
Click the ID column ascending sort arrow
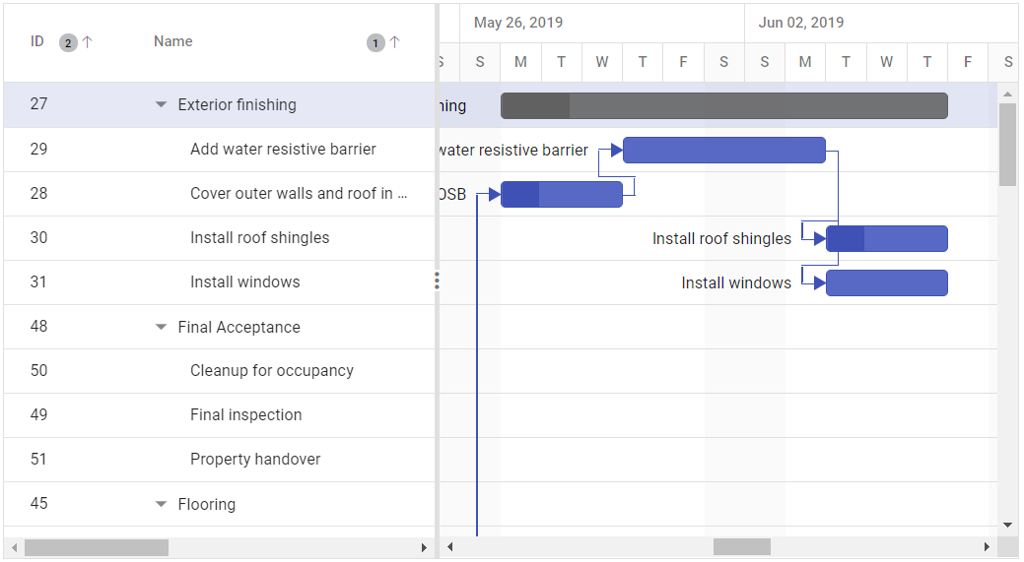(x=87, y=42)
